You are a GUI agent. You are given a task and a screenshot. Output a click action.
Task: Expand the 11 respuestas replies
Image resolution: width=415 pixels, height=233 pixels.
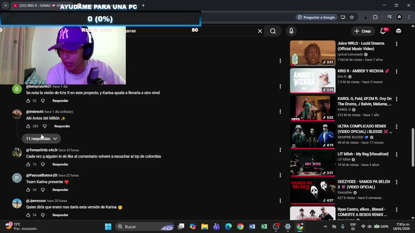42,139
